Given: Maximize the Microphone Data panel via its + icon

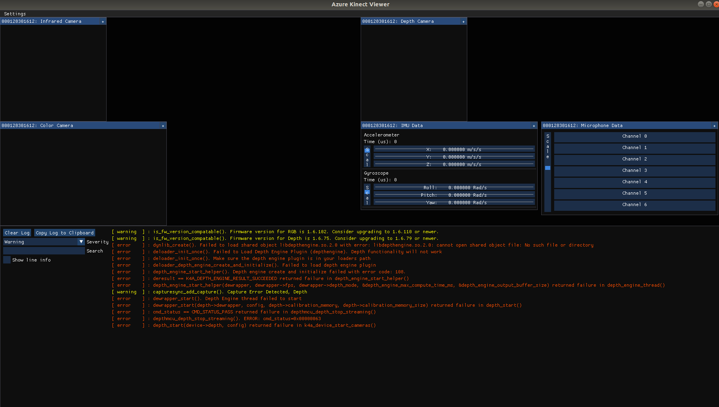Looking at the screenshot, I should point(714,125).
